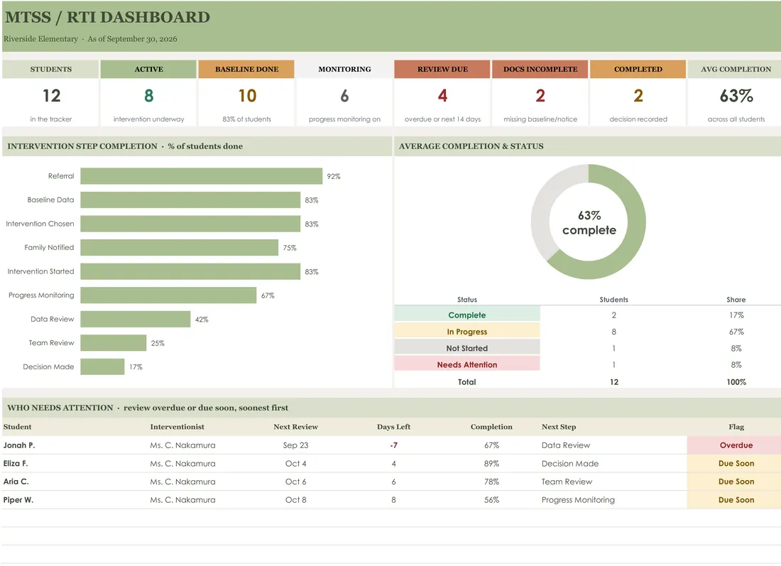
Task: Select 'decision recorded' caption
Action: 638,119
